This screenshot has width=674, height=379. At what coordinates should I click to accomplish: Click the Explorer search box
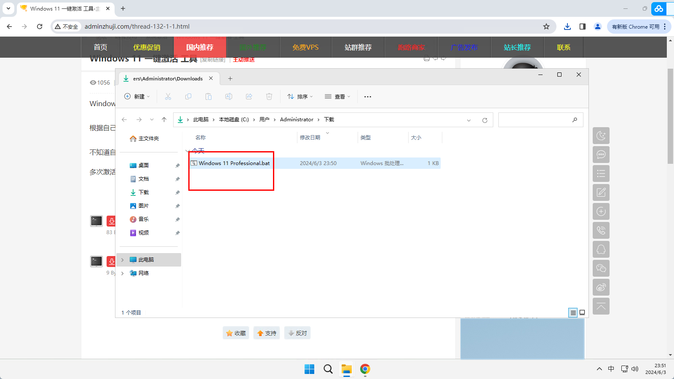point(540,120)
